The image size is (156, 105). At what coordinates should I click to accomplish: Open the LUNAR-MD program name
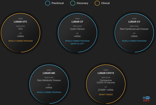(49, 73)
